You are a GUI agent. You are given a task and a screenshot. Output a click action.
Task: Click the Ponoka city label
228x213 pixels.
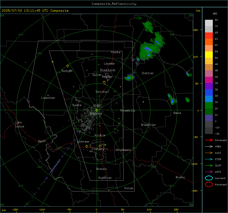(116, 52)
